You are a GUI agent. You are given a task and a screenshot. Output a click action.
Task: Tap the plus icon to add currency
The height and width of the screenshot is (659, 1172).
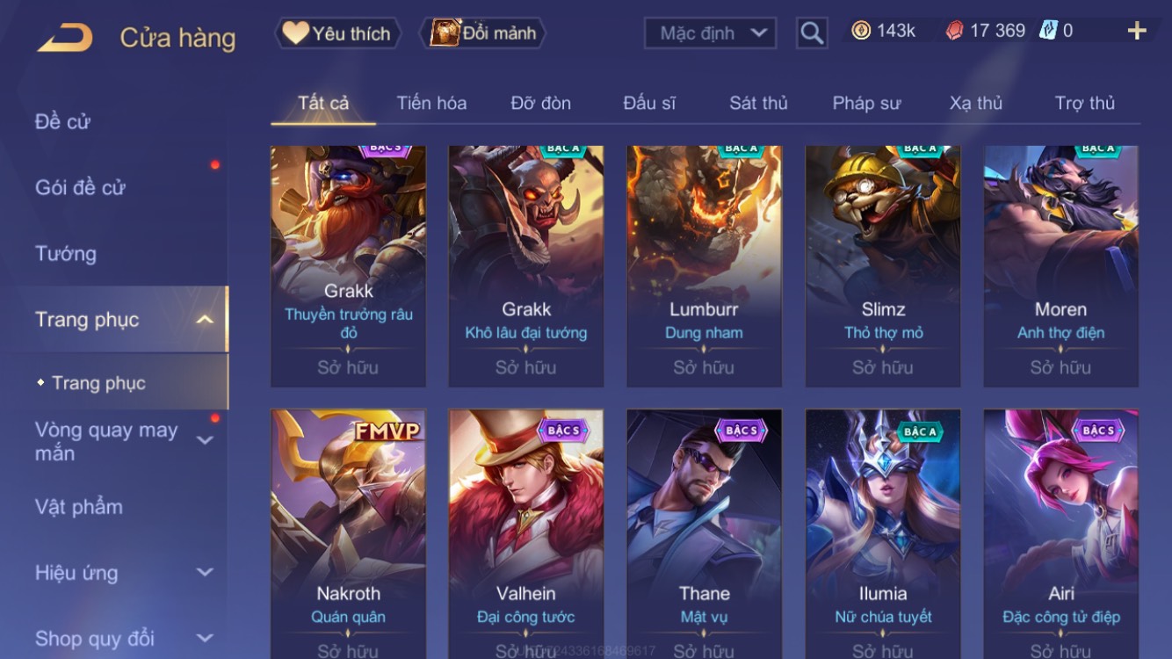[1137, 32]
